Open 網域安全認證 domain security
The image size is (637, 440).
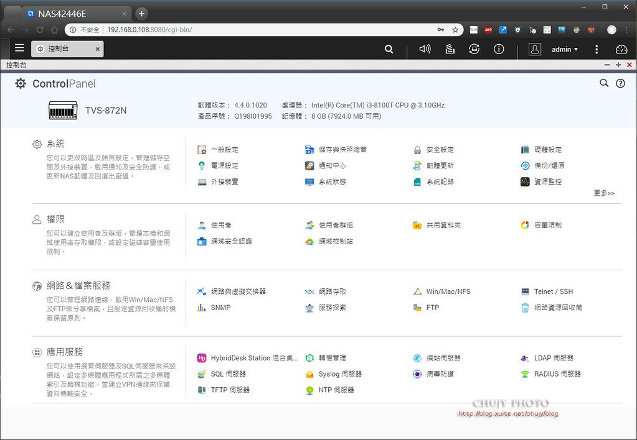click(225, 241)
